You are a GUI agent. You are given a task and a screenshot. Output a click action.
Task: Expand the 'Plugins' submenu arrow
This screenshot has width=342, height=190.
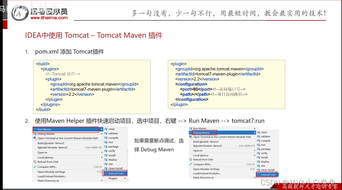coord(125,178)
